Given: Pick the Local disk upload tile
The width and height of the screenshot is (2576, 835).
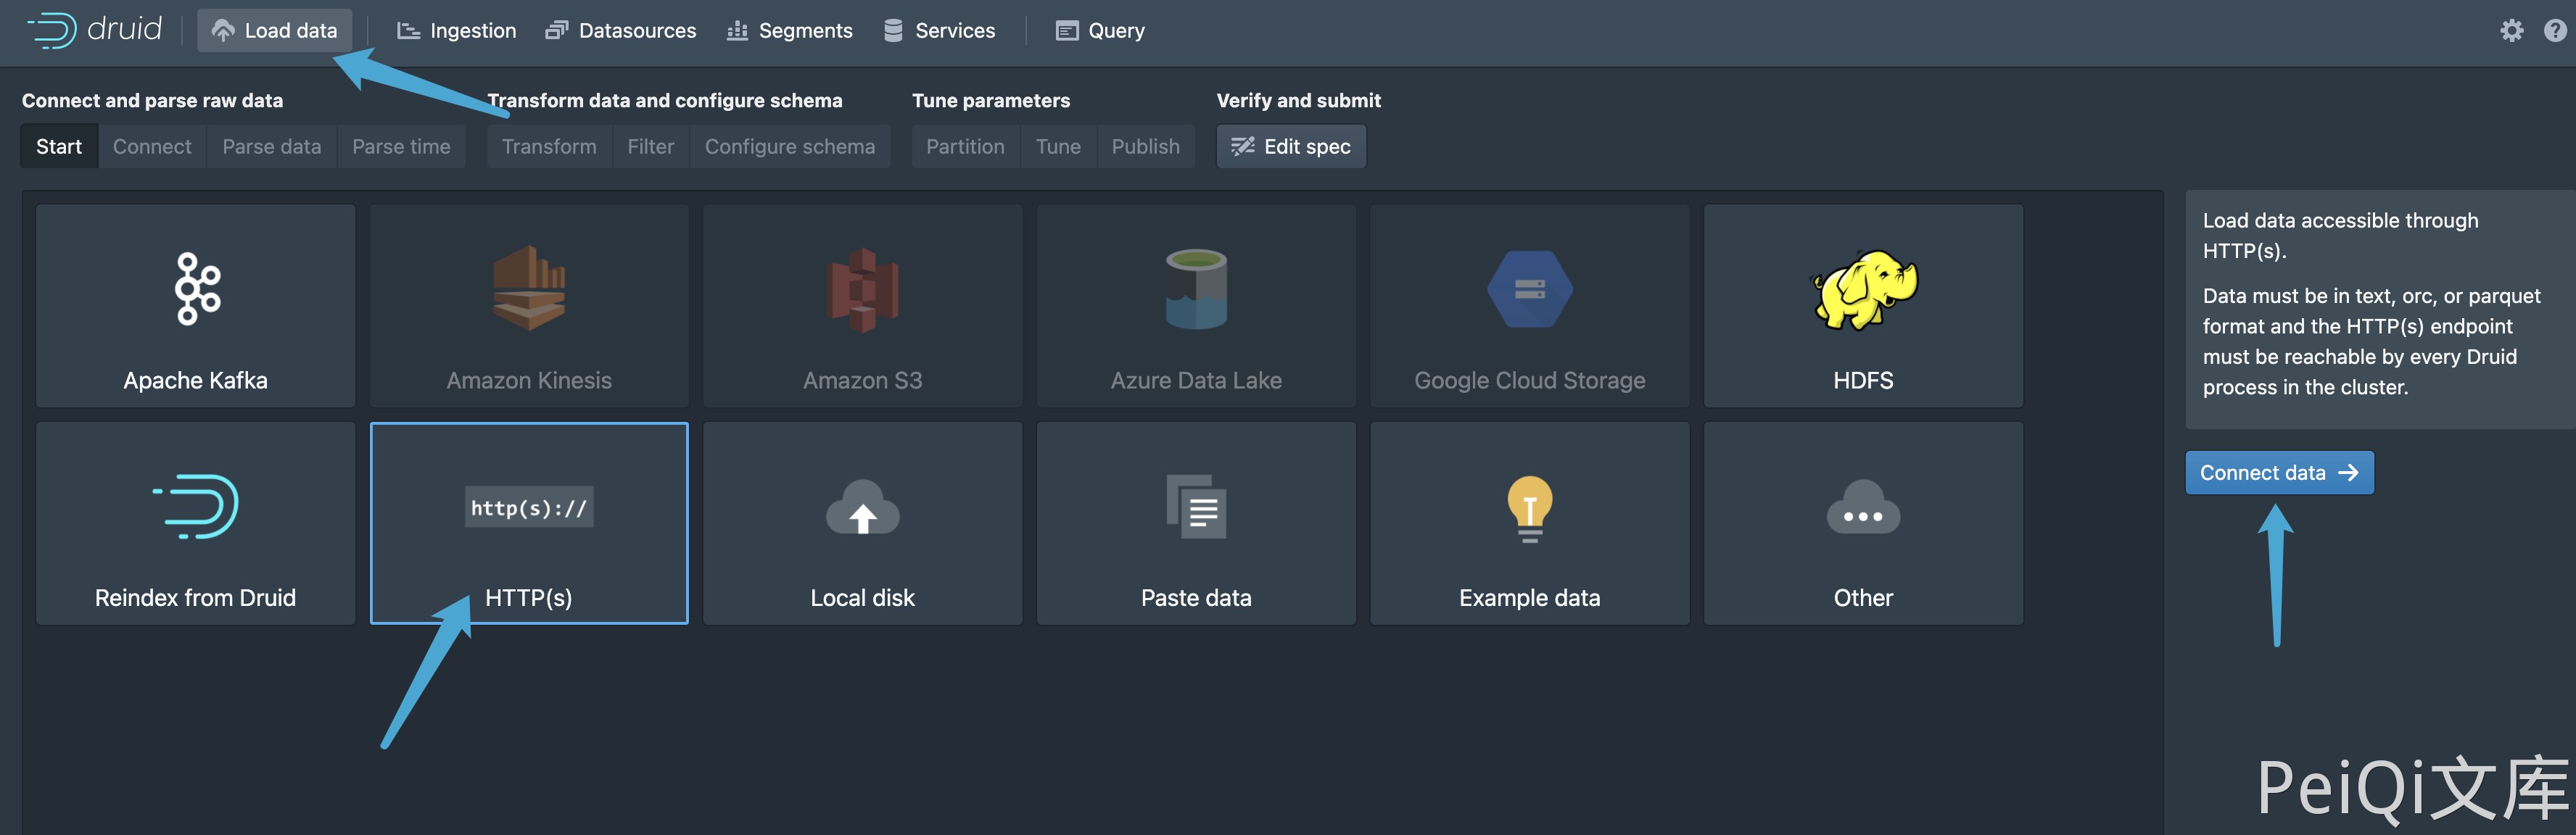Looking at the screenshot, I should (x=862, y=523).
